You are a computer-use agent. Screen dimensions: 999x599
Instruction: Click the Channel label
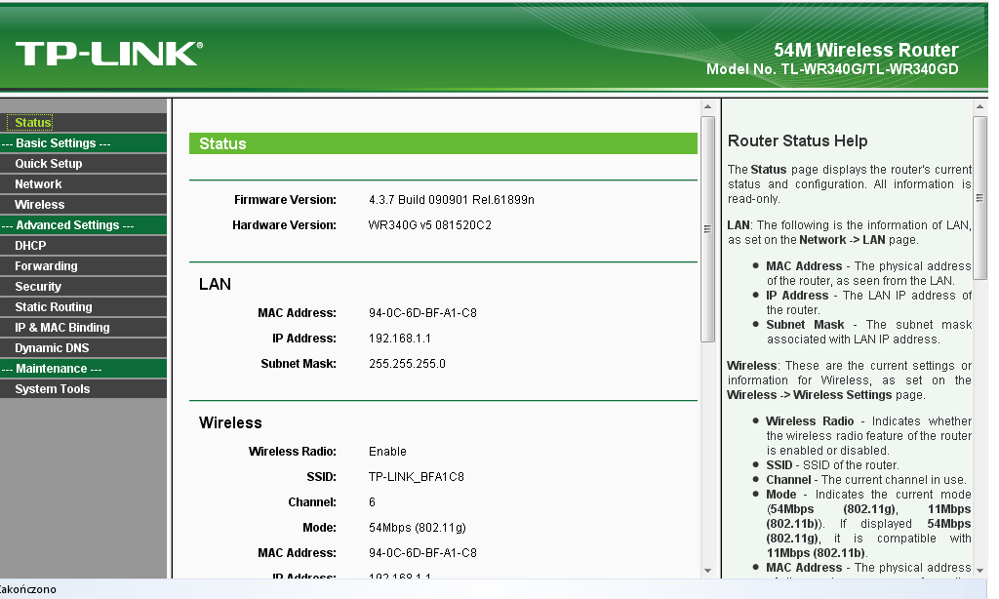pyautogui.click(x=312, y=502)
